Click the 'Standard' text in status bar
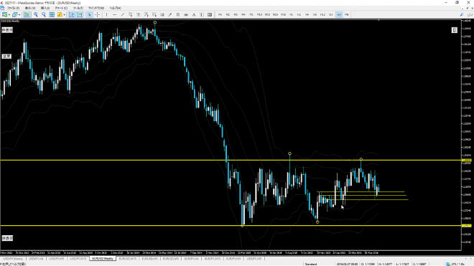Viewport: 474px width, 266px height. [x=311, y=264]
